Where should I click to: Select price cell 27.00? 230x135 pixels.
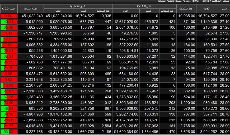(x=224, y=16)
